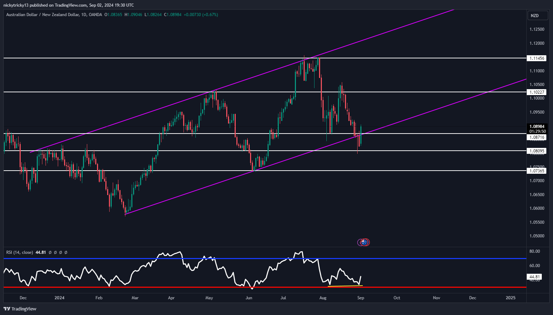Click the Aug label on time axis
The height and width of the screenshot is (315, 553).
(323, 298)
